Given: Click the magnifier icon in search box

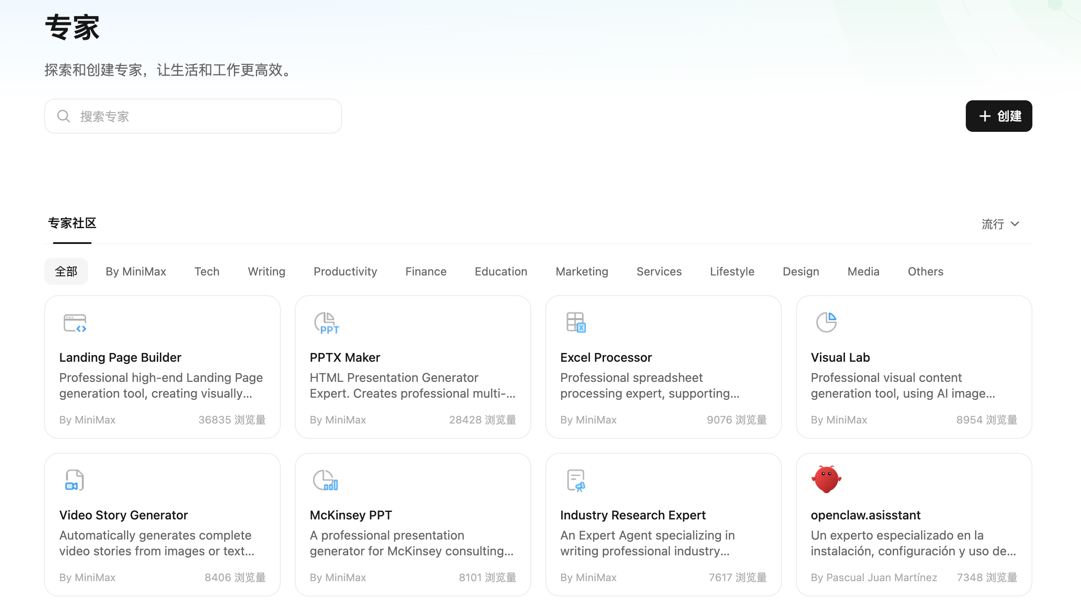Looking at the screenshot, I should tap(64, 116).
